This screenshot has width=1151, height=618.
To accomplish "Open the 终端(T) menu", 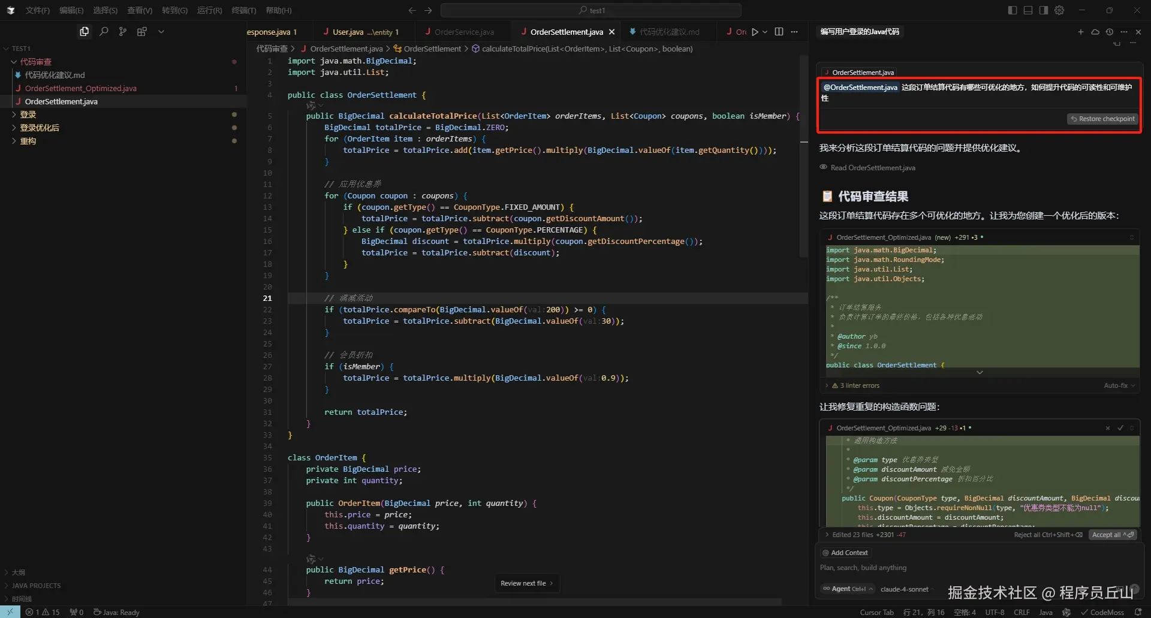I will [243, 10].
